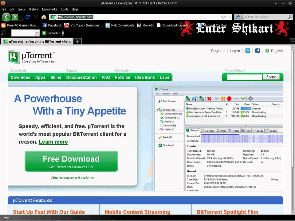The width and height of the screenshot is (295, 221).
Task: Select the µTorrent browser tab
Action: click(37, 41)
